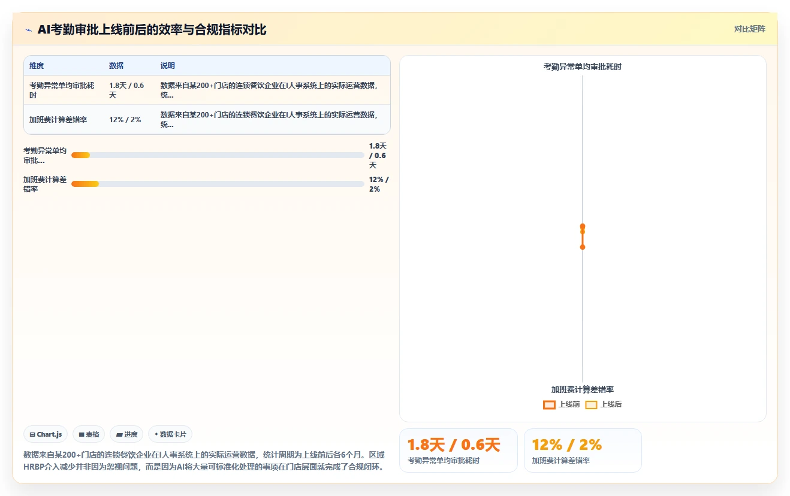Select the 进度 tag chip
The width and height of the screenshot is (790, 496).
pyautogui.click(x=126, y=434)
